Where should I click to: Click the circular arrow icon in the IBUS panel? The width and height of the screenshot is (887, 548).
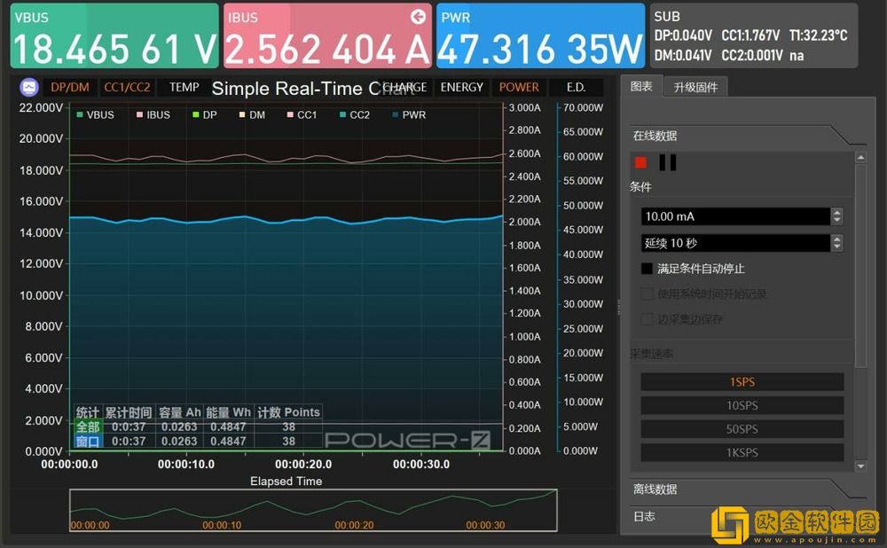[x=417, y=16]
